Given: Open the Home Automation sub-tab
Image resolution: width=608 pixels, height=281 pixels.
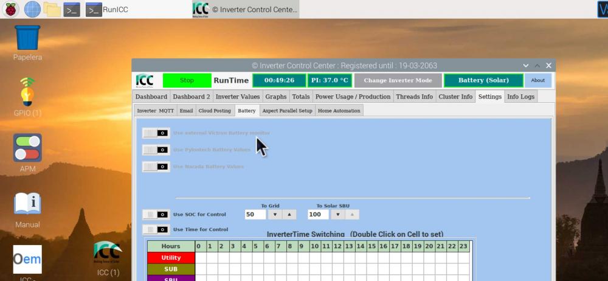Looking at the screenshot, I should coord(339,111).
